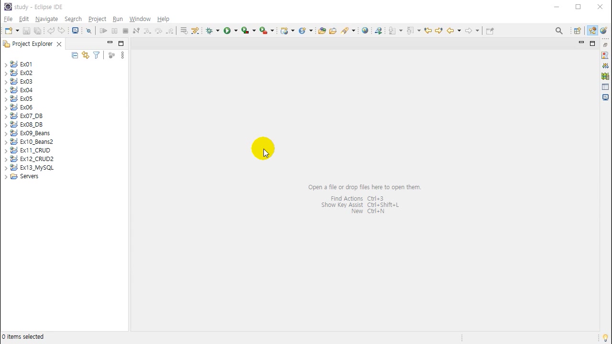Open the dropdown arrow next to Run
612x344 pixels.
point(236,31)
